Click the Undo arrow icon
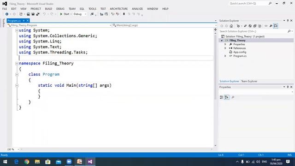295x166 pixels. coord(44,14)
